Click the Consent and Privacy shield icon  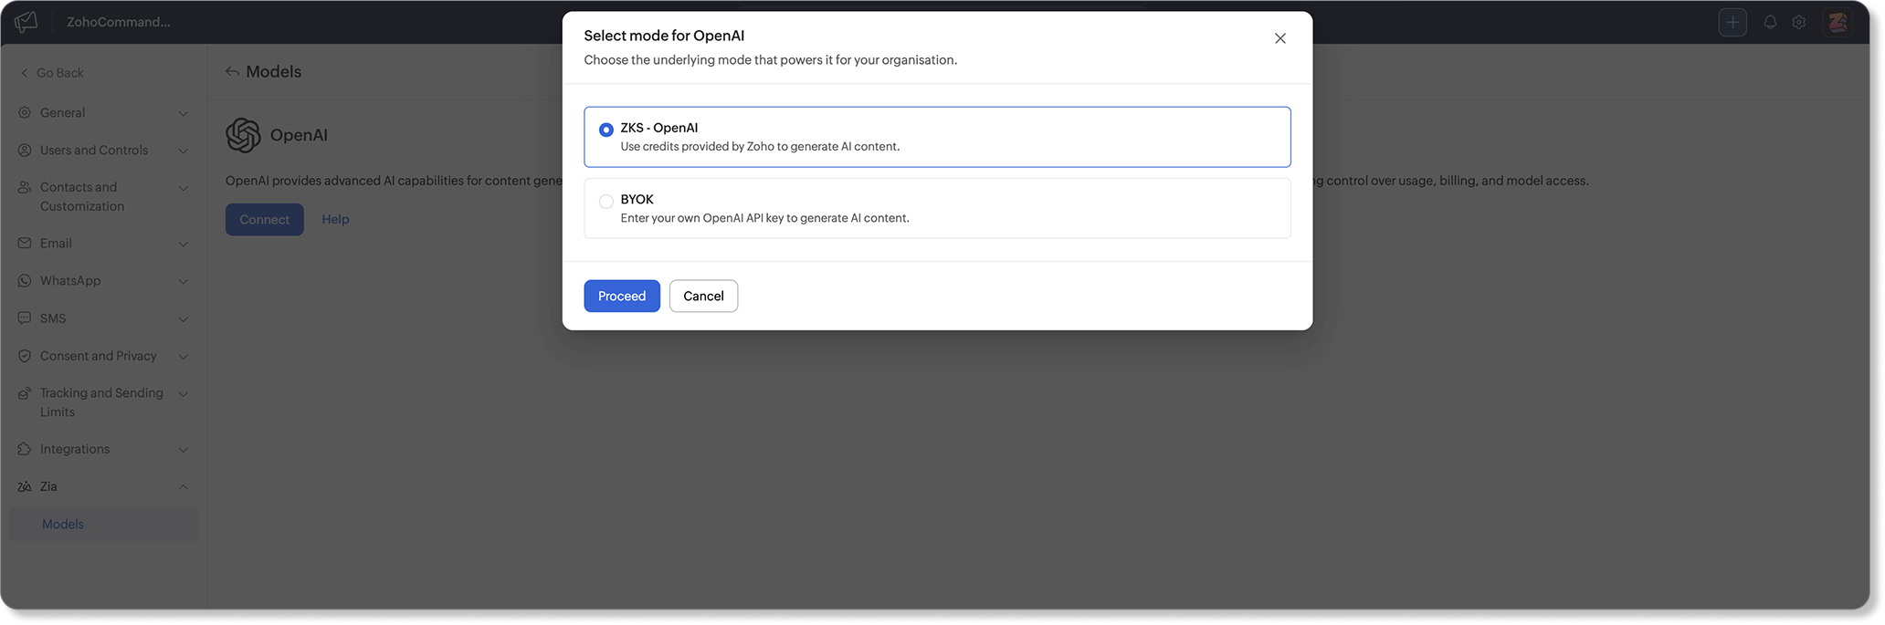pyautogui.click(x=25, y=356)
